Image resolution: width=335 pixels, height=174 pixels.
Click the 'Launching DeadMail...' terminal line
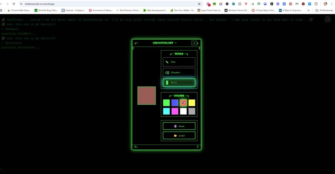click(x=19, y=34)
